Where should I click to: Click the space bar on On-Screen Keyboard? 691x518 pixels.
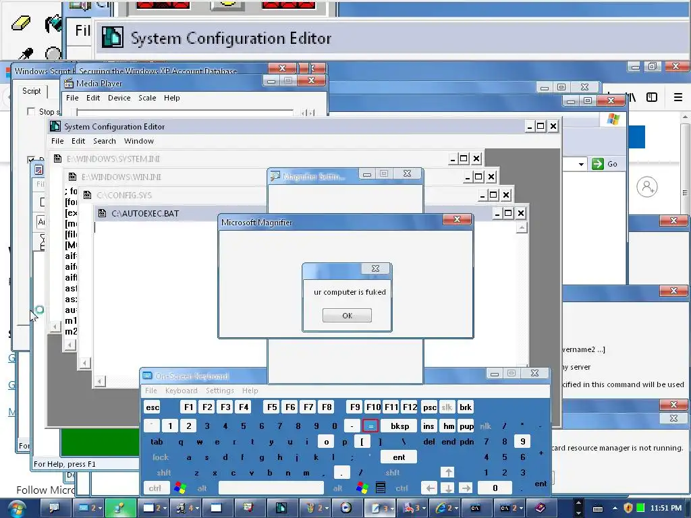tap(271, 488)
